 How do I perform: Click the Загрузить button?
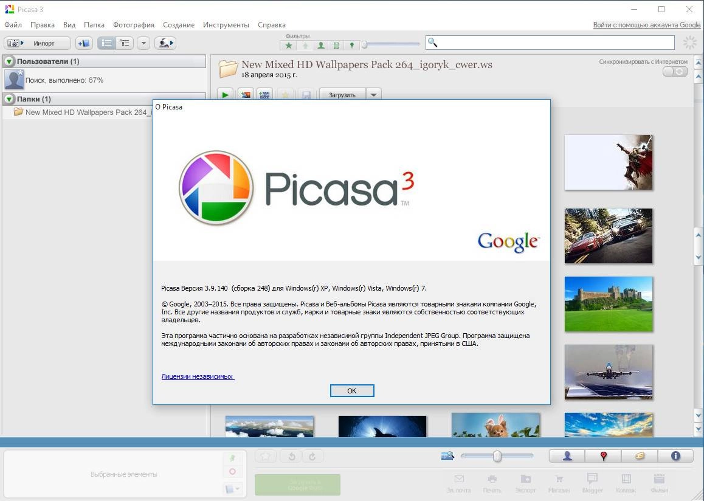[x=342, y=95]
